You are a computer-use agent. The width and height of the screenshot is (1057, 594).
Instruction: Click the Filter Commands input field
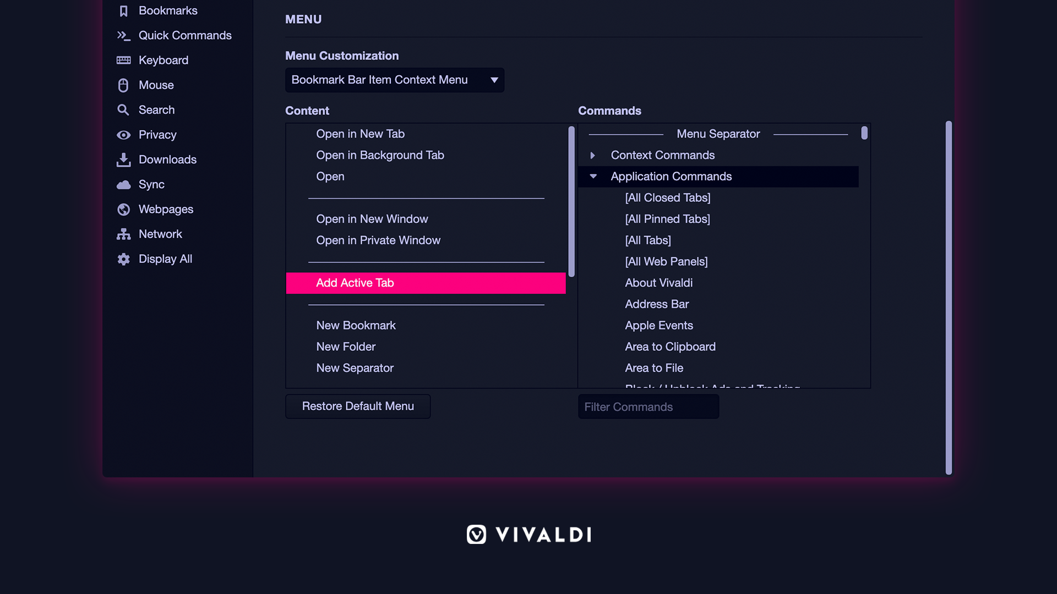pyautogui.click(x=649, y=406)
